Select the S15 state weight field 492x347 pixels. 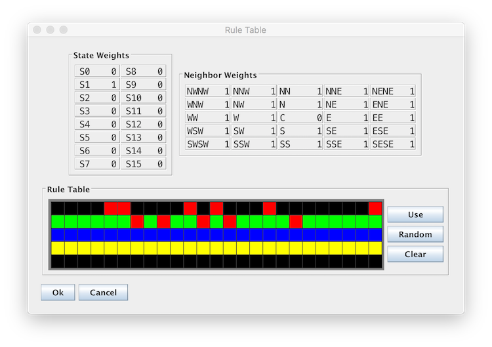tap(144, 163)
